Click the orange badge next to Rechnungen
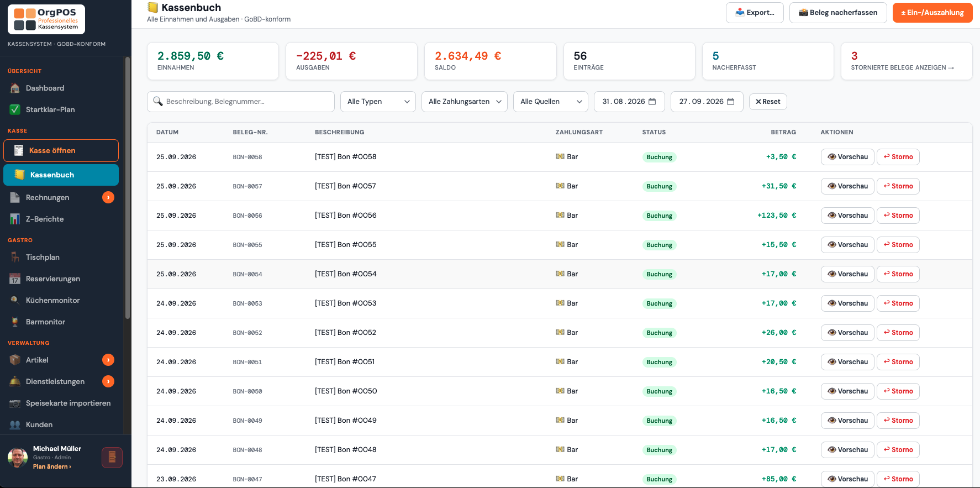The image size is (980, 488). tap(108, 197)
